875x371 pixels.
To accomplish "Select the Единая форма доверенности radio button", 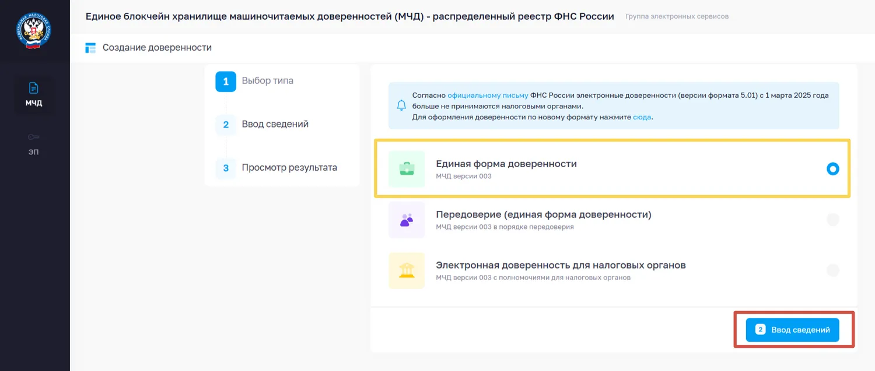I will click(x=833, y=169).
